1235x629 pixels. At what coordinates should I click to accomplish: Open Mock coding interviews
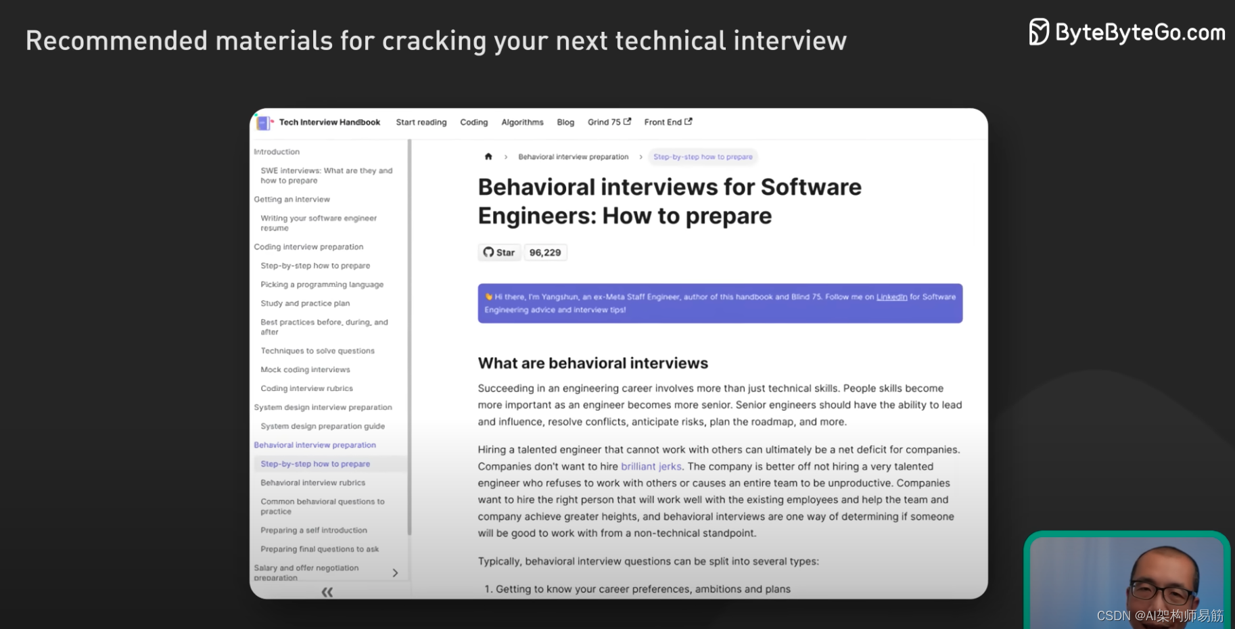305,370
